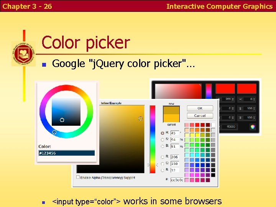Click the blue shade square inside the color wheel
Image resolution: width=276 pixels, height=207 pixels.
pos(66,112)
